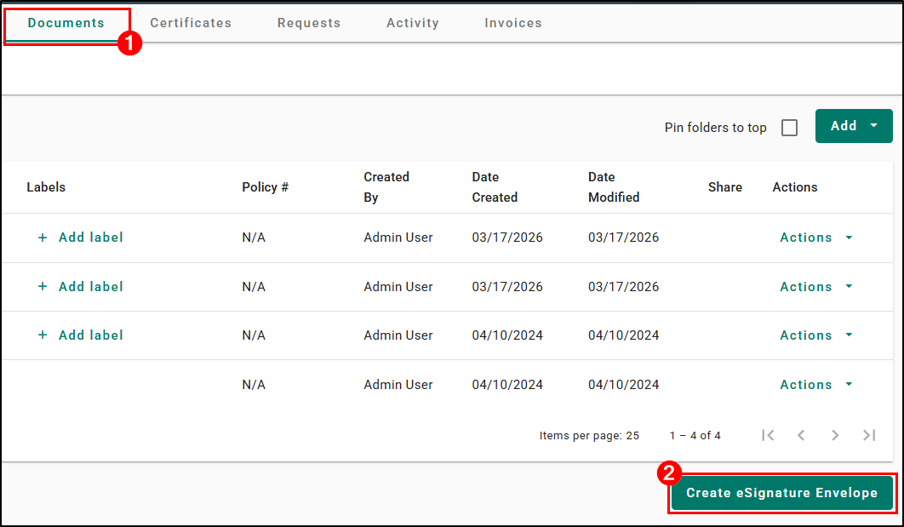Switch to the Invoices tab
This screenshot has width=904, height=527.
click(512, 23)
